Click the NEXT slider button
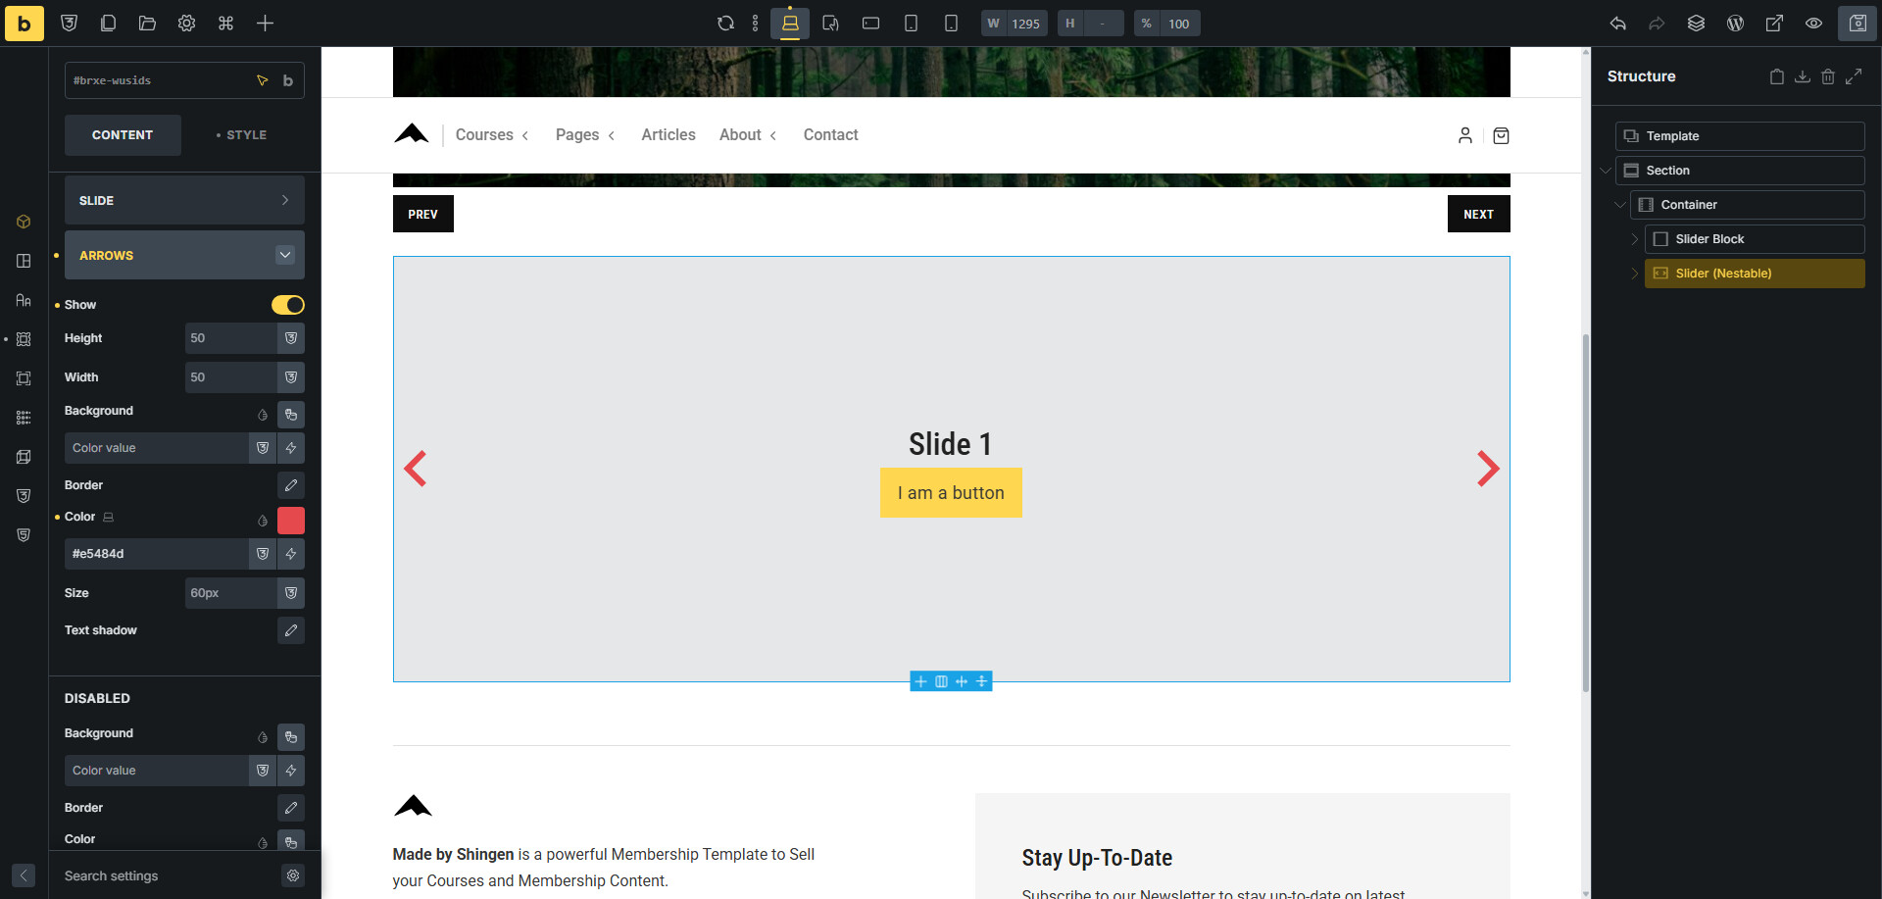The height and width of the screenshot is (899, 1882). (x=1478, y=214)
